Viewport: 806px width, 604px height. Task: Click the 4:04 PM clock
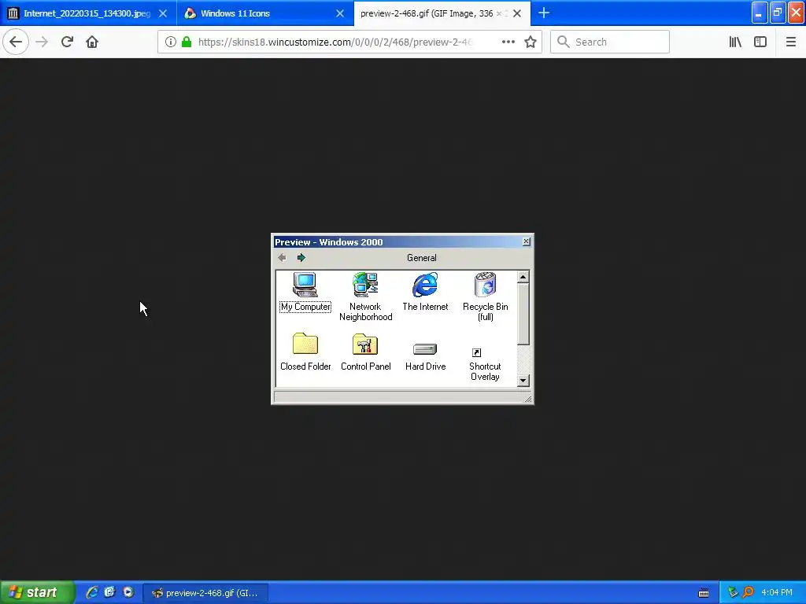(776, 592)
